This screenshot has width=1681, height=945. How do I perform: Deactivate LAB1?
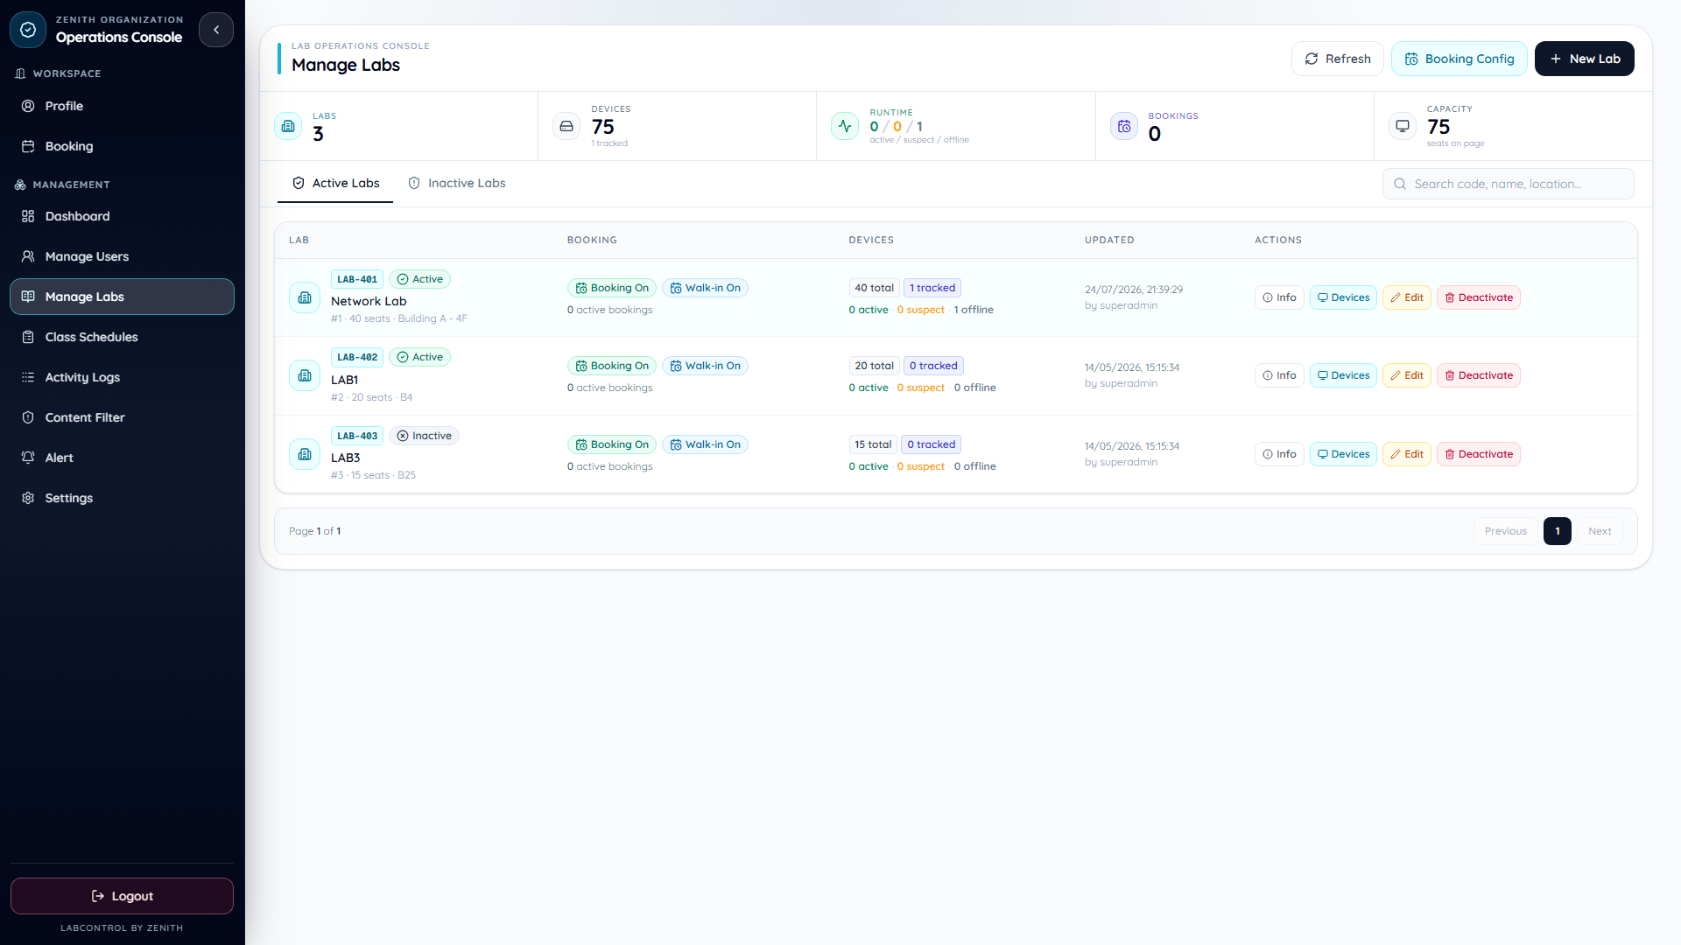point(1478,375)
